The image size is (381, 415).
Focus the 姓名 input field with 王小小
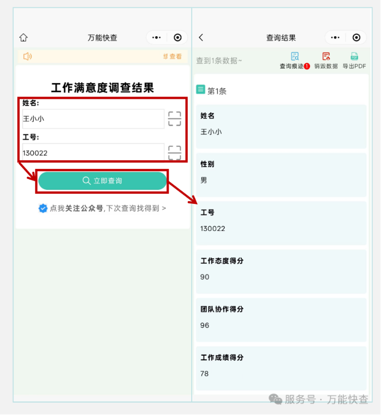[x=93, y=119]
